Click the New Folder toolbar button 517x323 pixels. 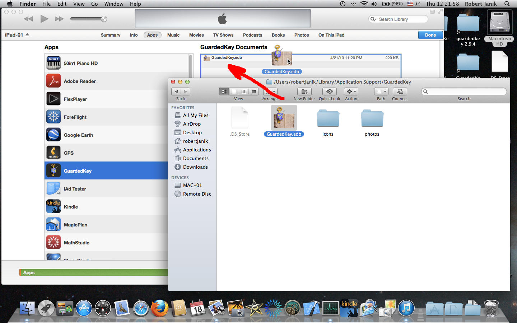[x=304, y=92]
